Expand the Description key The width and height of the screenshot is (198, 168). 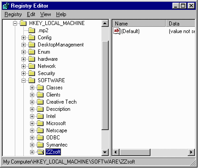coord(32,109)
